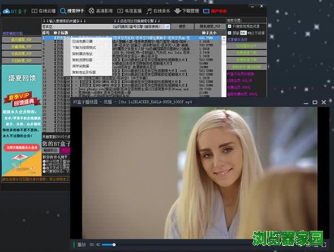Expand the search engine dropdown arrow

(x=168, y=27)
